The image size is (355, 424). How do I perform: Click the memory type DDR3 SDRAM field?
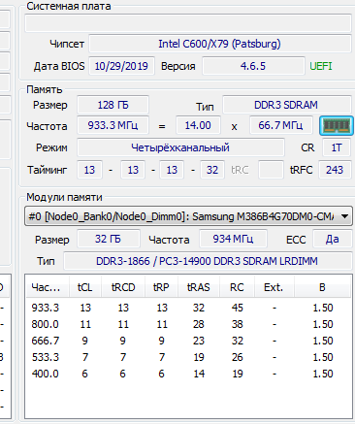click(286, 105)
